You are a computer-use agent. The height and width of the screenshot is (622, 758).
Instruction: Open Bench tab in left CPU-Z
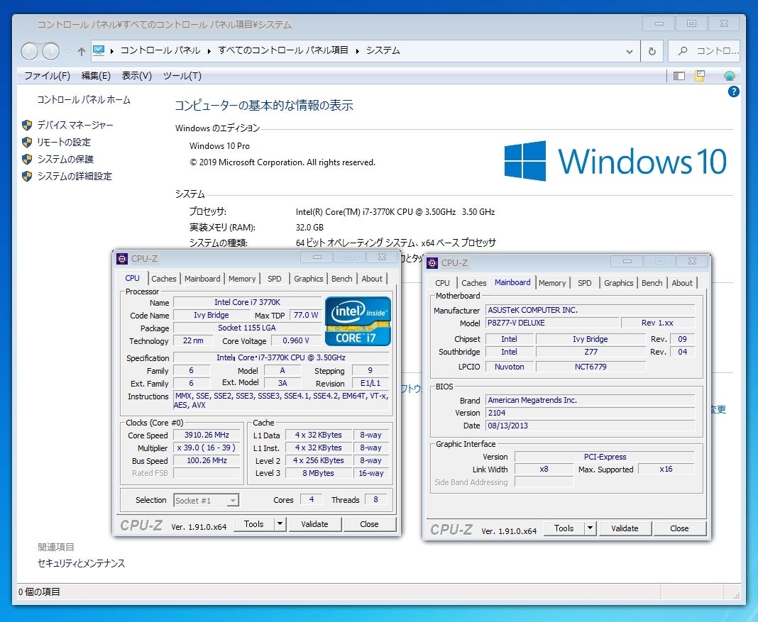click(x=342, y=279)
